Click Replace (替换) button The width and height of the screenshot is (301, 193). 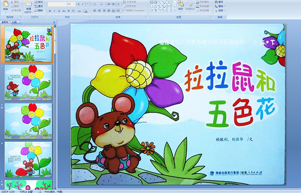point(219,6)
